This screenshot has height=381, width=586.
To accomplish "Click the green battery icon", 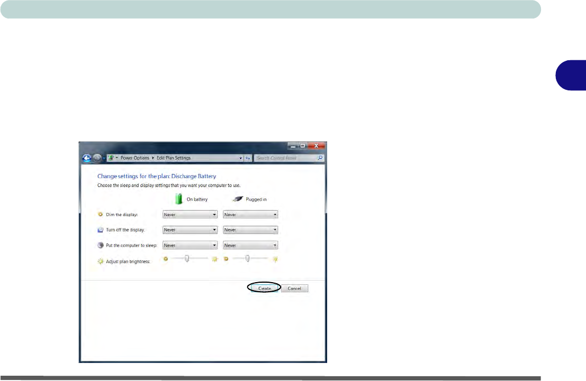I will pyautogui.click(x=178, y=199).
